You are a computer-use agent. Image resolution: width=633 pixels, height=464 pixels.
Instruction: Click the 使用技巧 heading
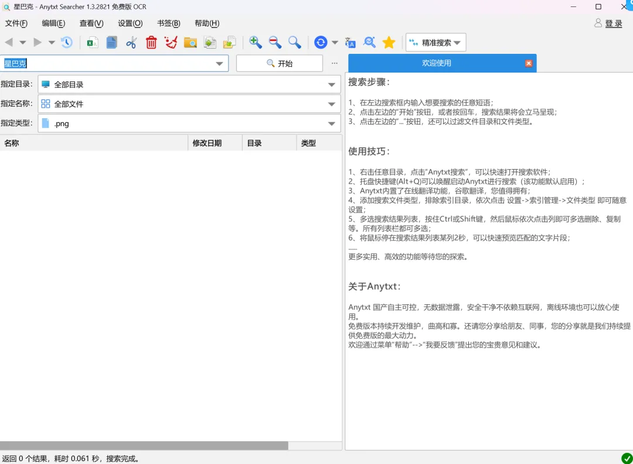(x=369, y=151)
